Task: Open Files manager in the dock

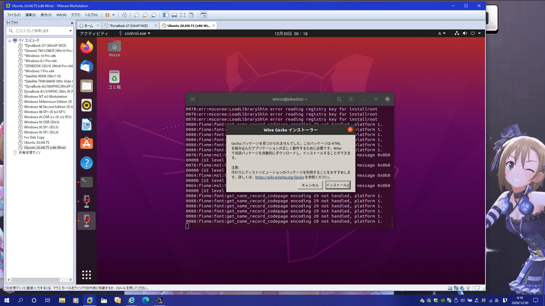Action: click(87, 86)
